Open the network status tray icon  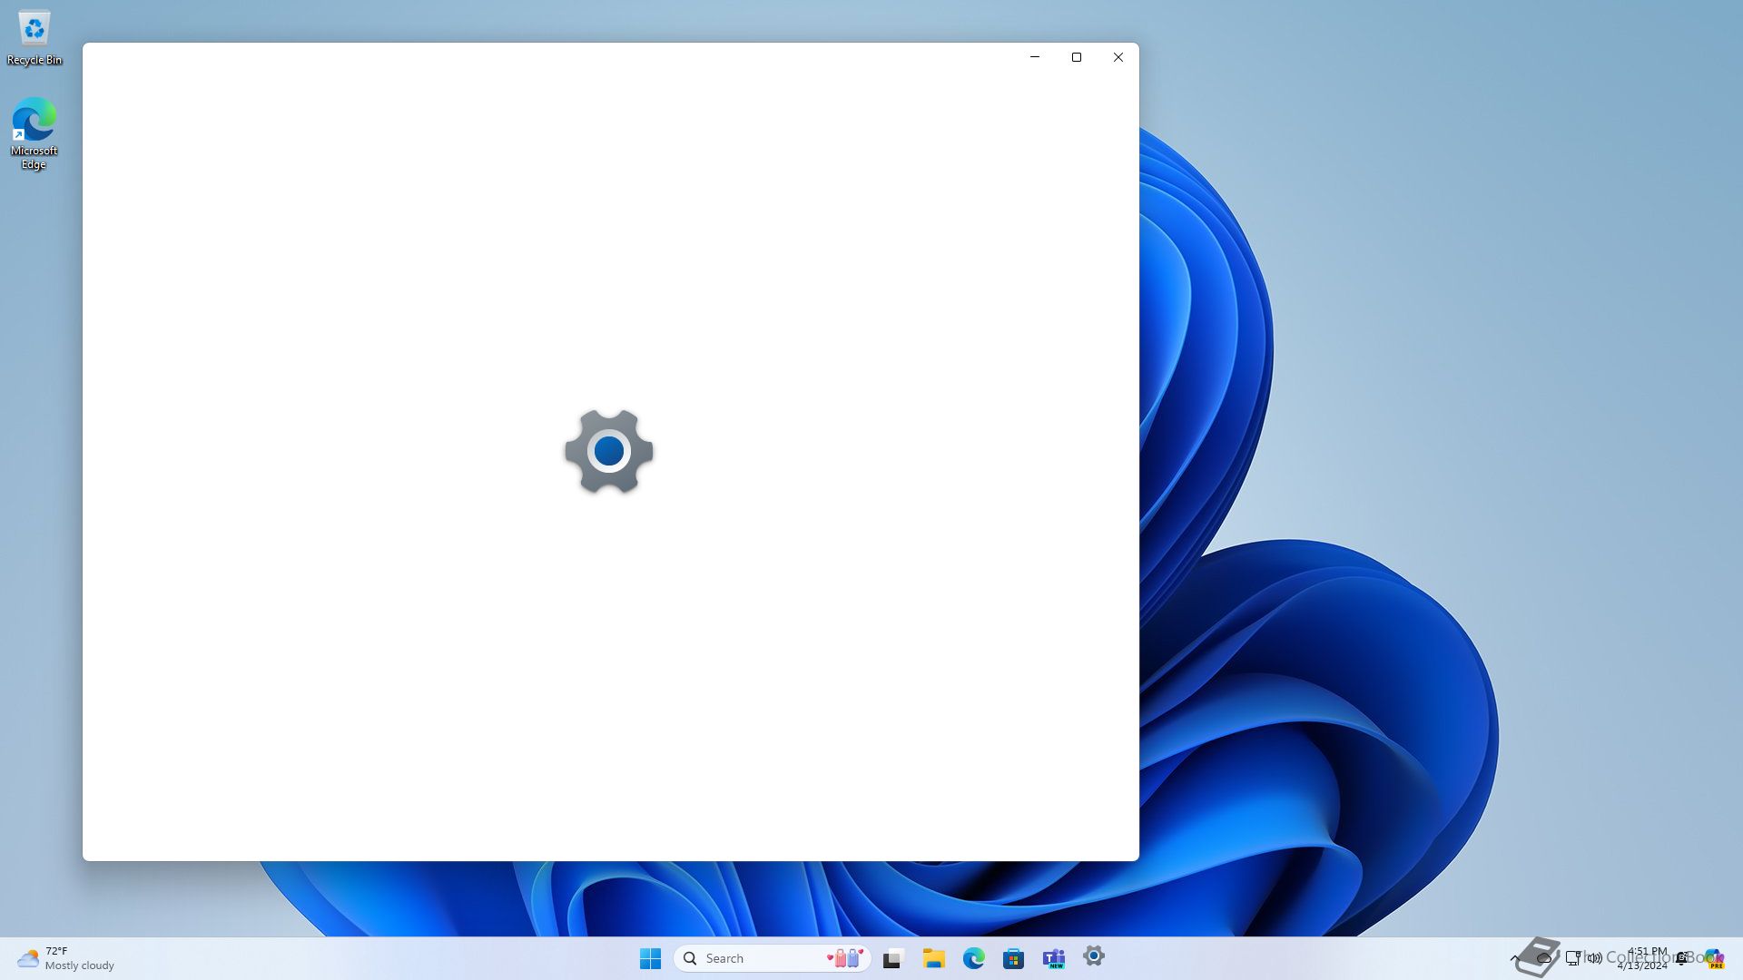pyautogui.click(x=1572, y=958)
